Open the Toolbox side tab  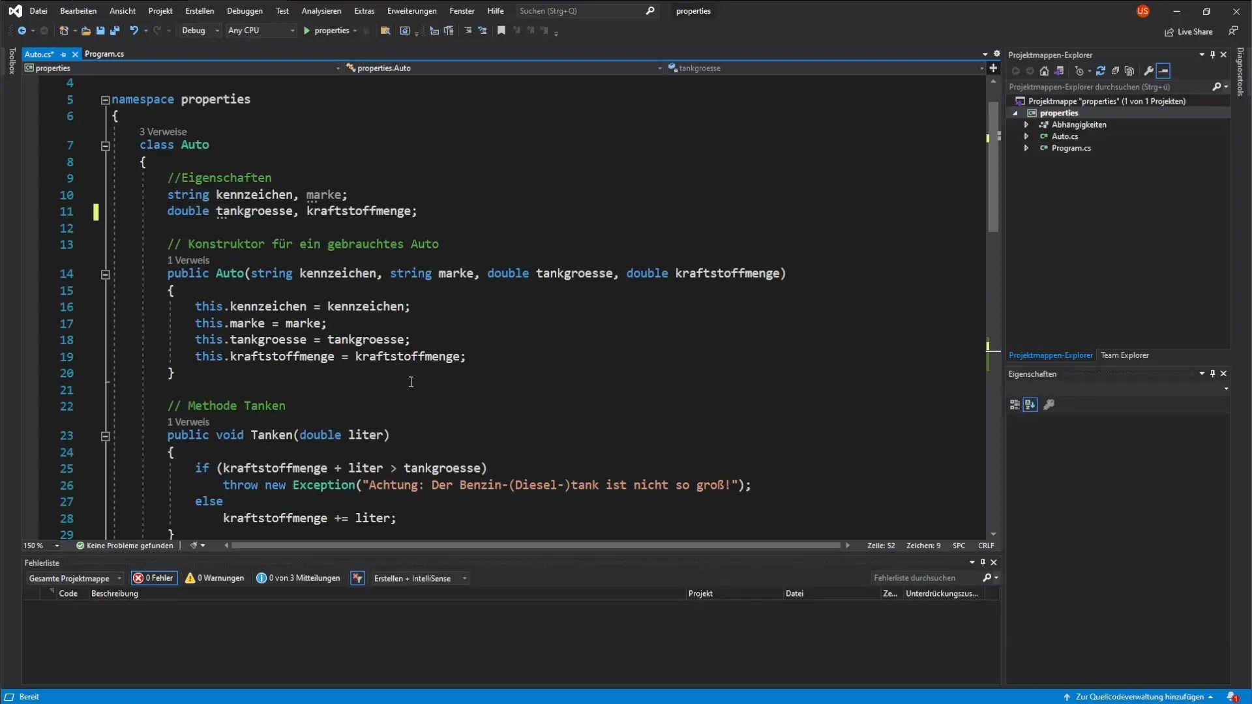(12, 61)
